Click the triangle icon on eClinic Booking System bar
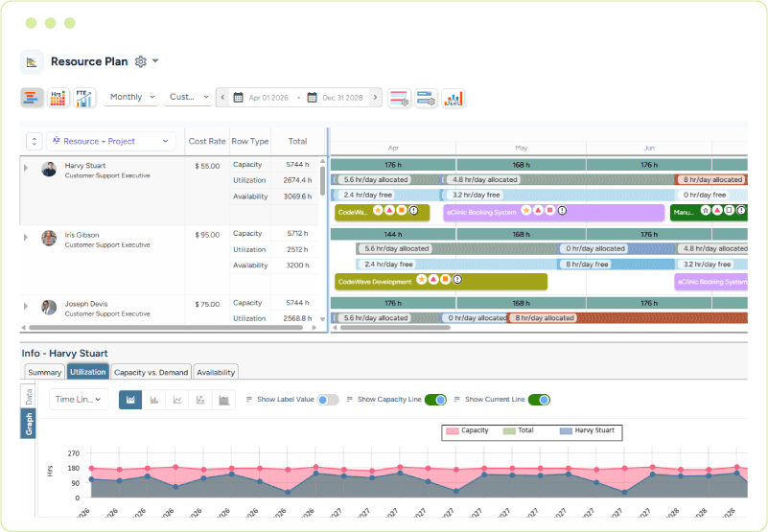 [538, 210]
